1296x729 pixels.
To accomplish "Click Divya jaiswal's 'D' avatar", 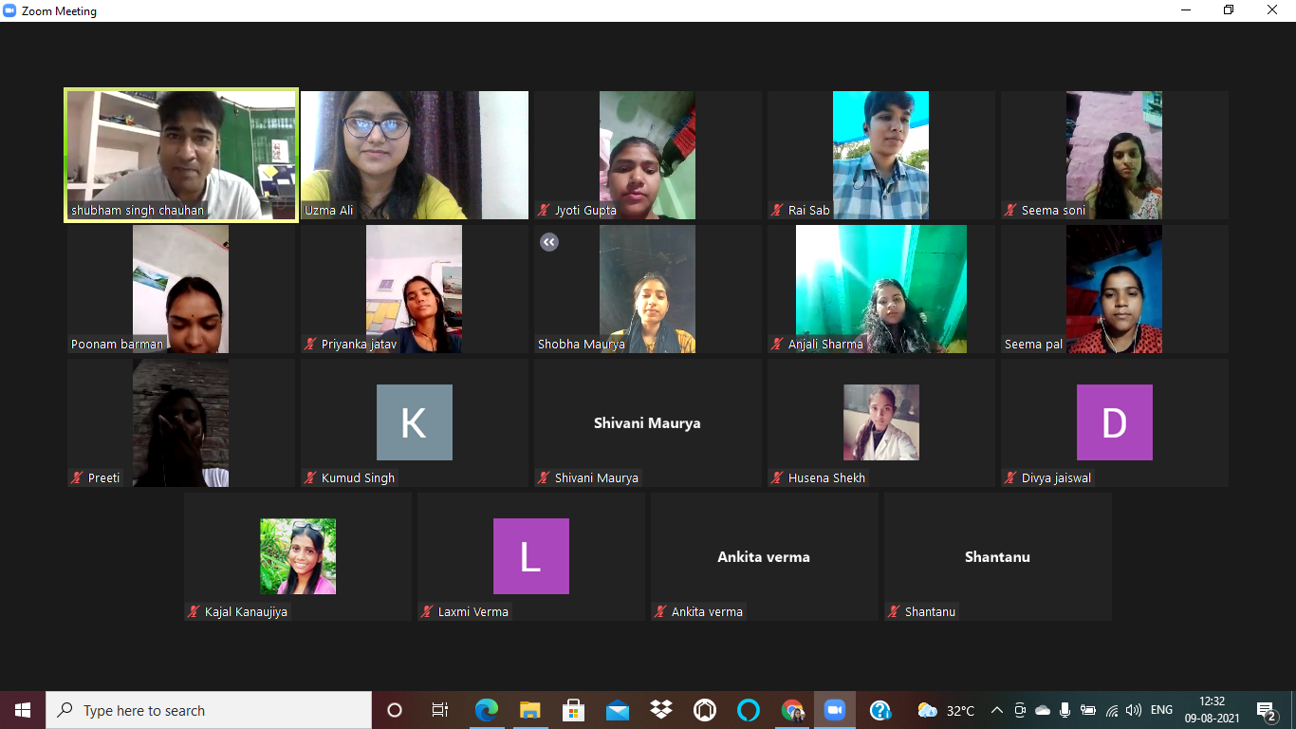I will pos(1115,422).
